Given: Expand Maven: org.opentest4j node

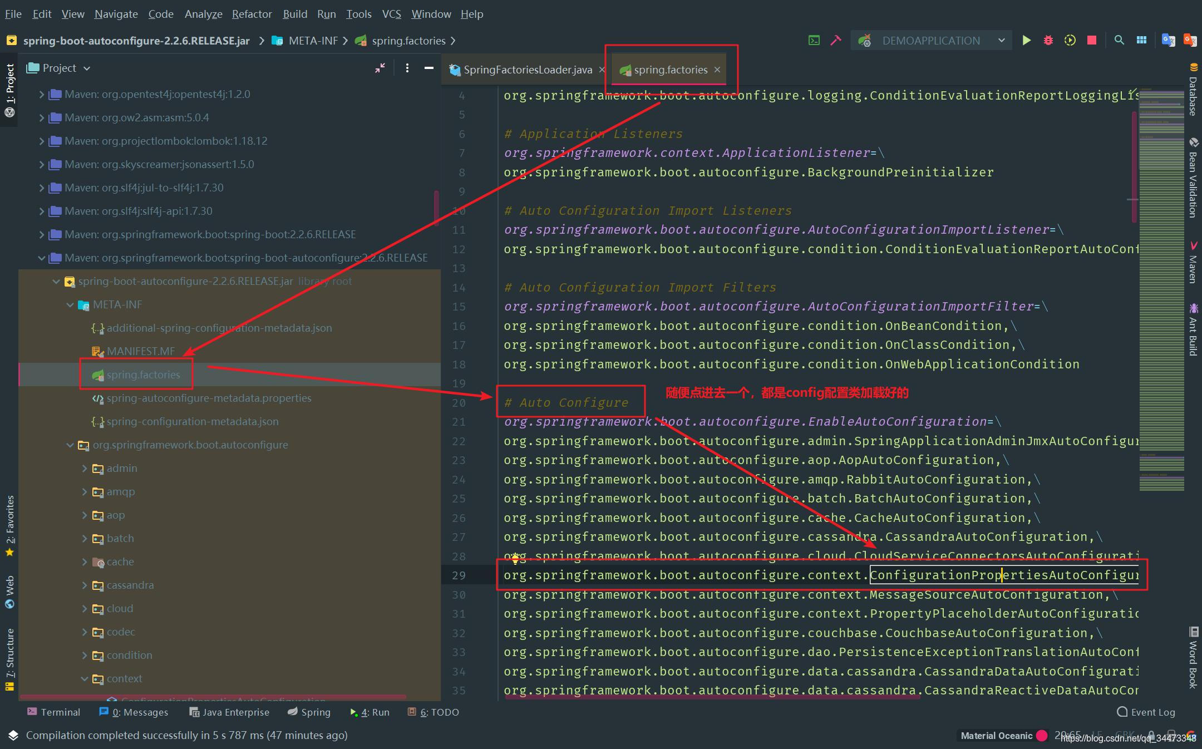Looking at the screenshot, I should point(41,95).
